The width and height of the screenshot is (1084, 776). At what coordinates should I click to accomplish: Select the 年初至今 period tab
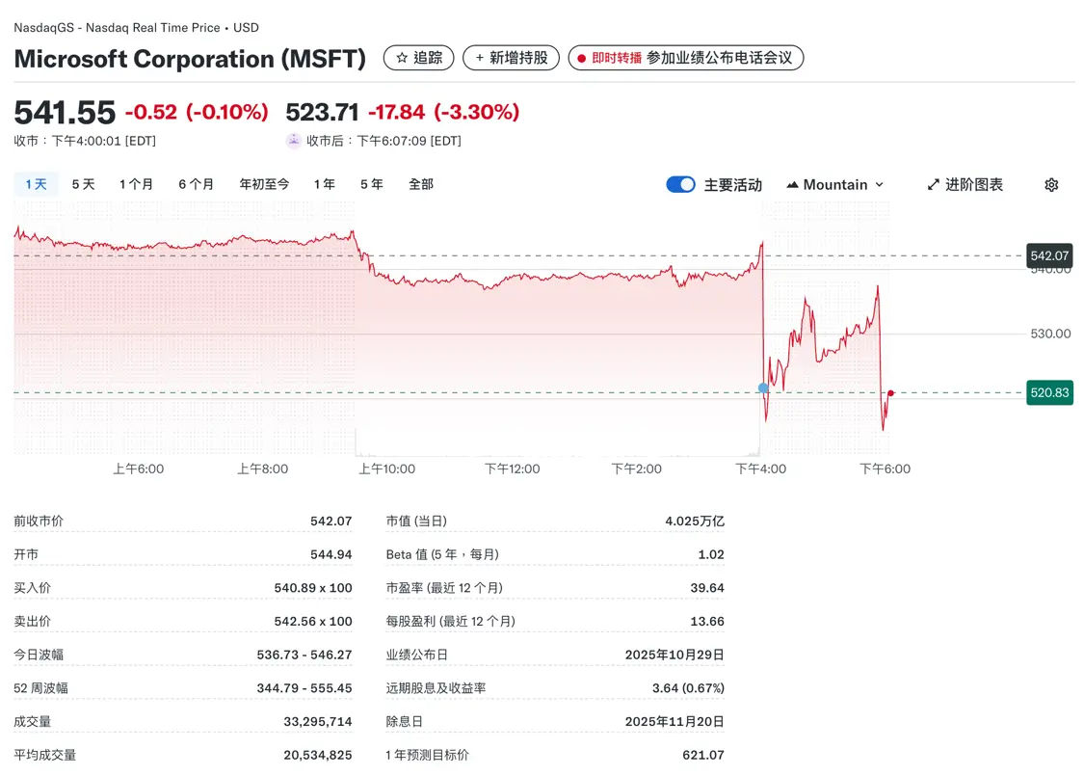[x=264, y=184]
